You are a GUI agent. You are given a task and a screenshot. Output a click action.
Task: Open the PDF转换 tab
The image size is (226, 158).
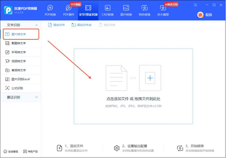coord(50,10)
